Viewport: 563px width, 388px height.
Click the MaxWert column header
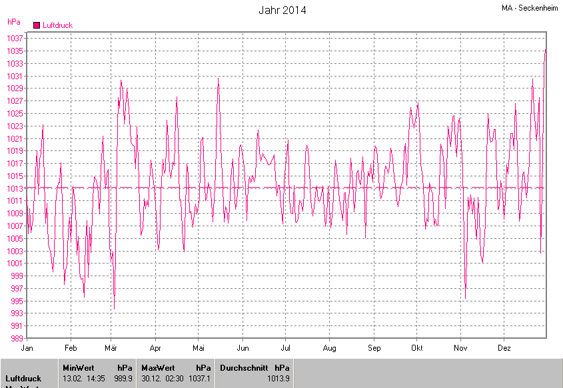tap(157, 367)
